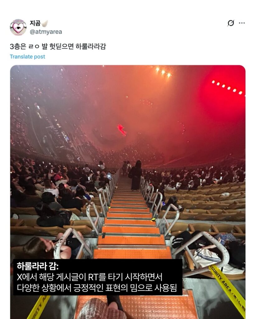255x319 pixels.
Task: Click the person in black on stairs
Action: 136,175
